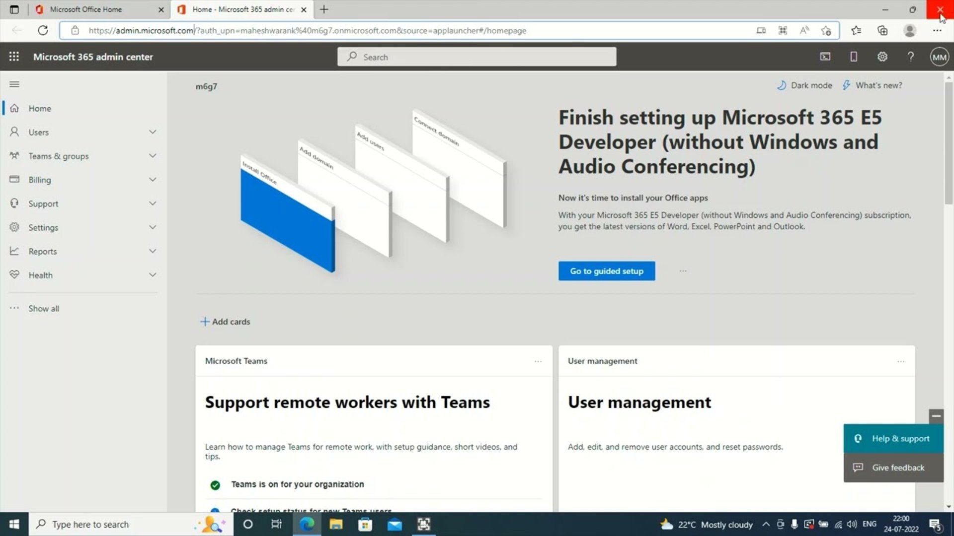
Task: Select Home in the left navigation
Action: (x=39, y=108)
